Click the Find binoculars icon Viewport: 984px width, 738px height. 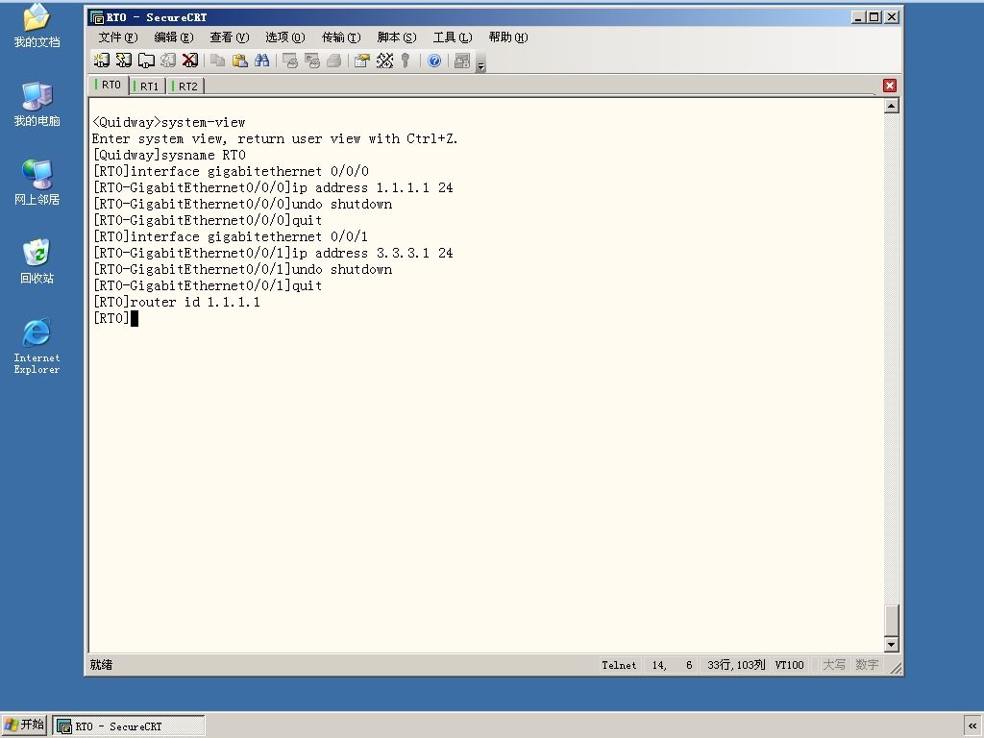261,61
